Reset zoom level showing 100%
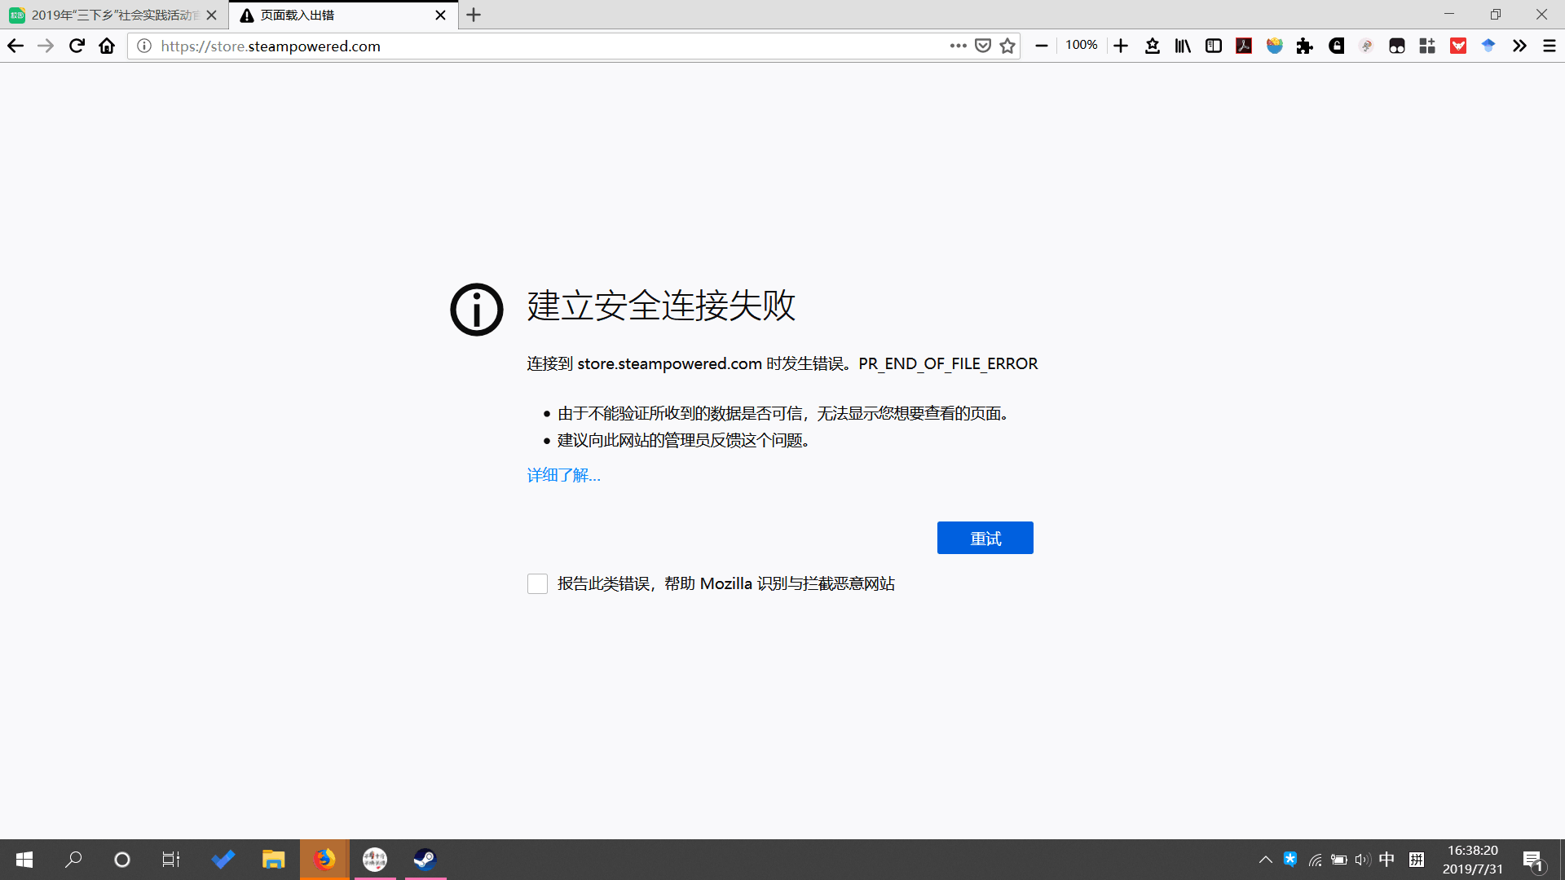 point(1081,46)
